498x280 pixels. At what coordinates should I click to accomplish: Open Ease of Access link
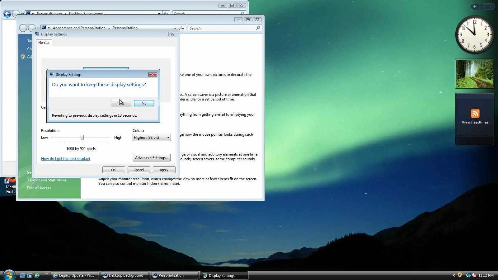coord(39,188)
